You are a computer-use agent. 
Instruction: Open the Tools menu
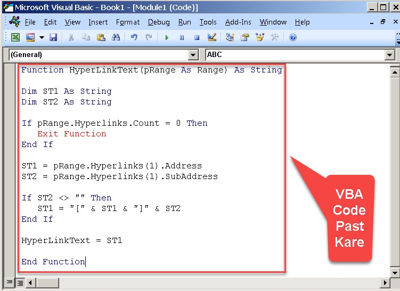click(x=208, y=22)
